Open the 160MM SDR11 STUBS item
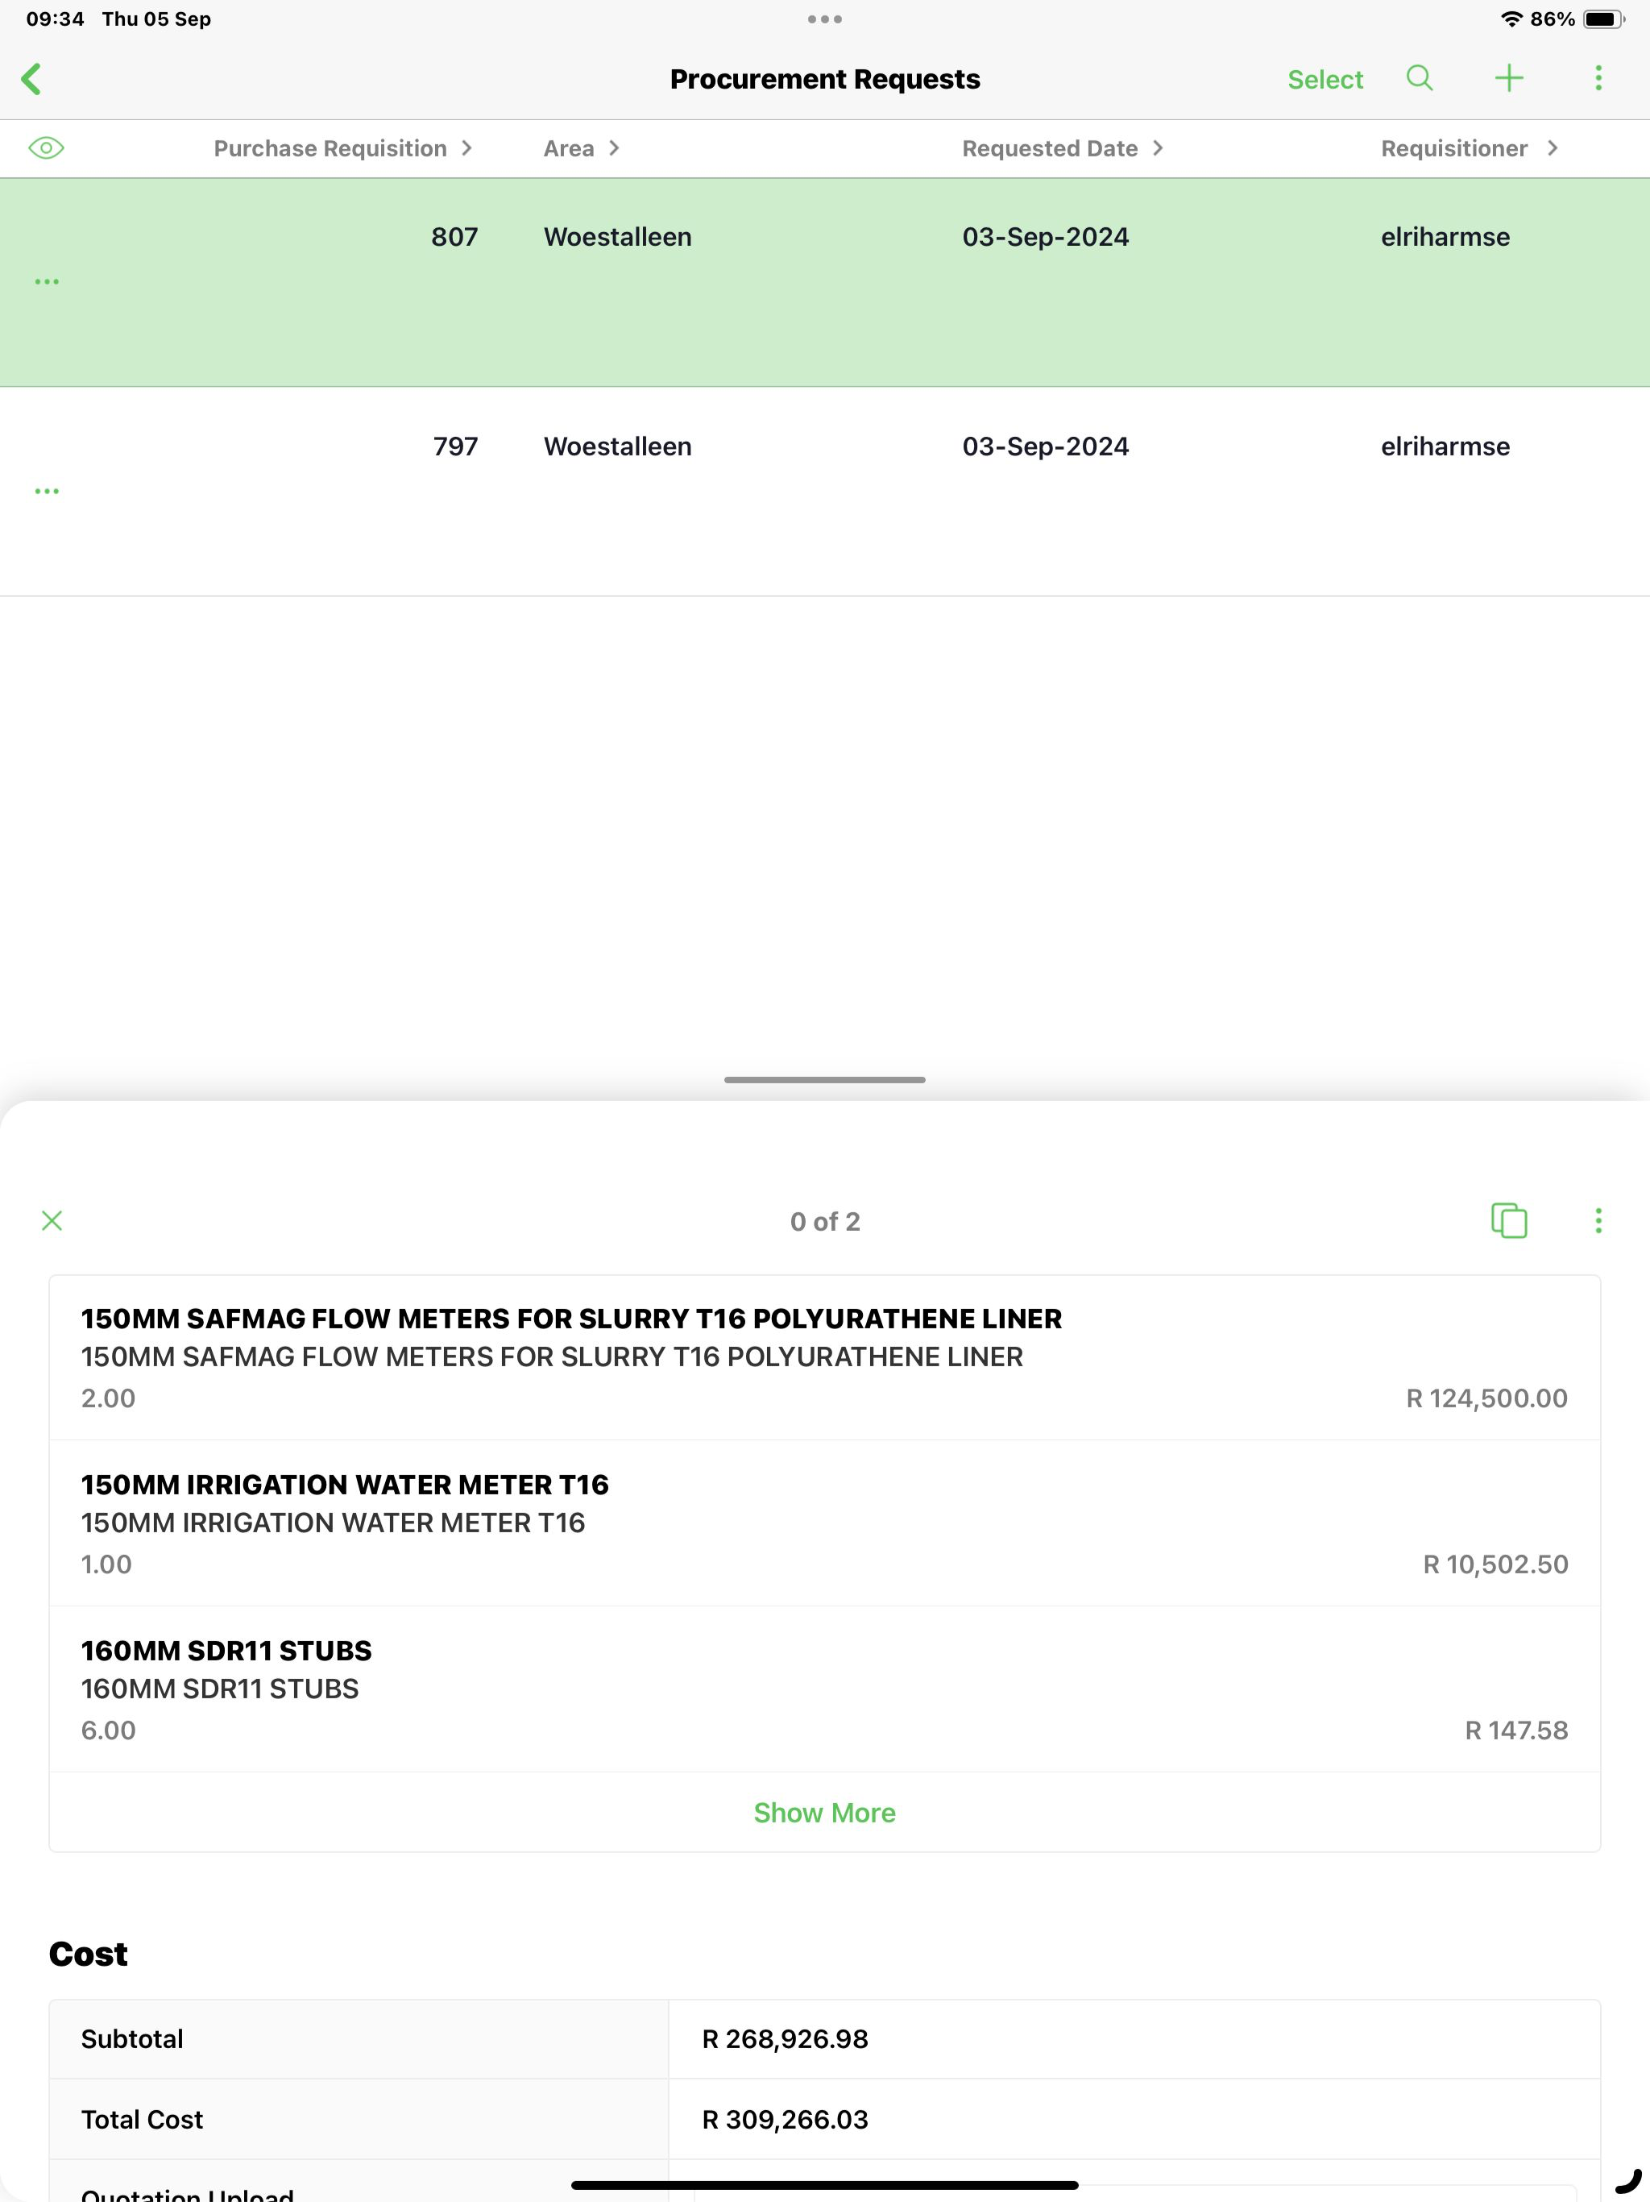This screenshot has height=2202, width=1650. tap(825, 1689)
